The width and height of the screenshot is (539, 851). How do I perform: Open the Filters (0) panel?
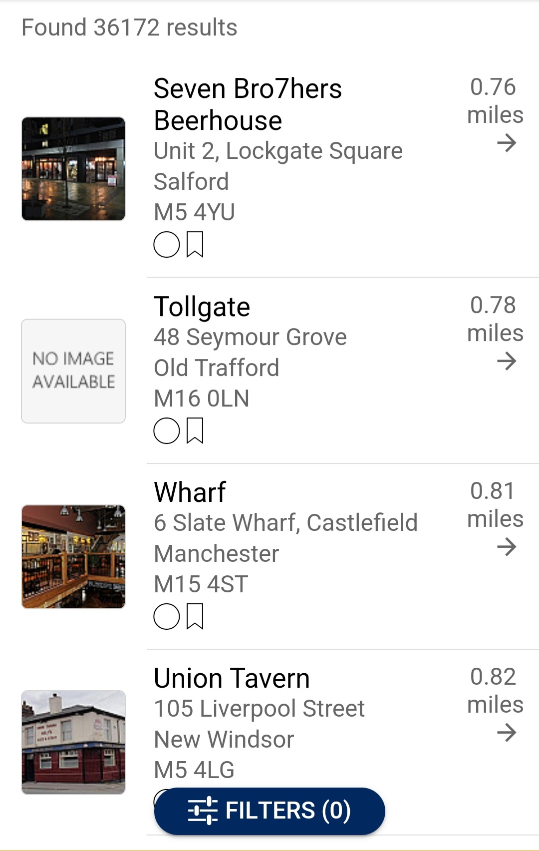pos(269,811)
